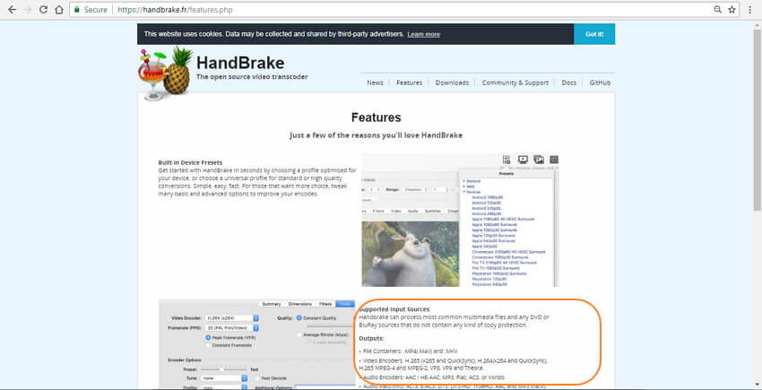Open the News page in site navigation
This screenshot has width=762, height=390.
coord(375,82)
